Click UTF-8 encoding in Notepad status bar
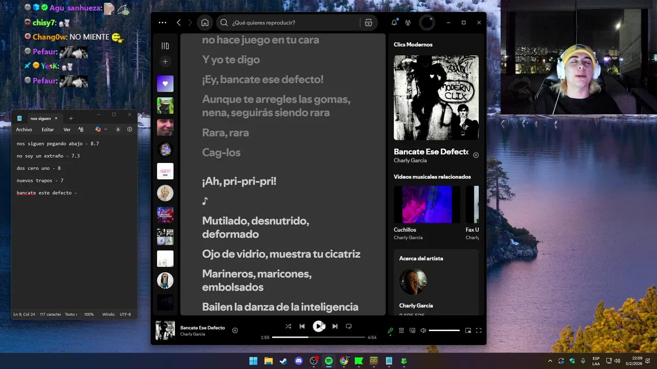Image resolution: width=657 pixels, height=369 pixels. (125, 314)
